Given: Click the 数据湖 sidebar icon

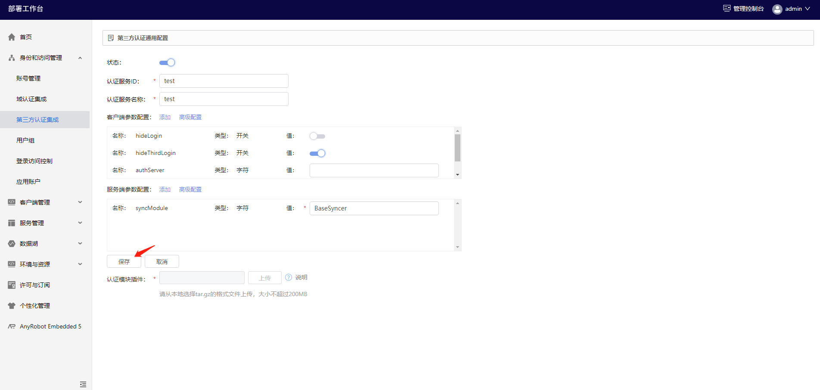Looking at the screenshot, I should [12, 244].
